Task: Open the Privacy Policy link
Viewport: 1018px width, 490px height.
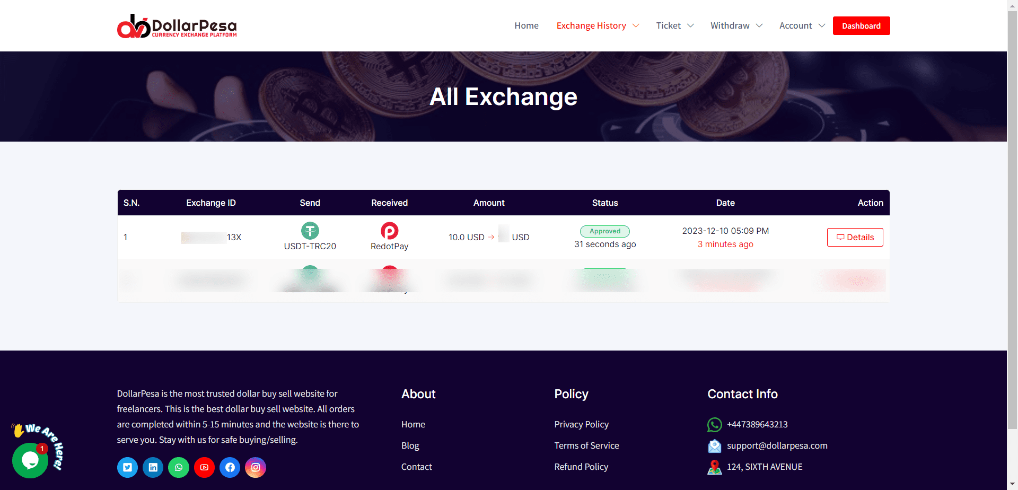Action: pyautogui.click(x=581, y=424)
